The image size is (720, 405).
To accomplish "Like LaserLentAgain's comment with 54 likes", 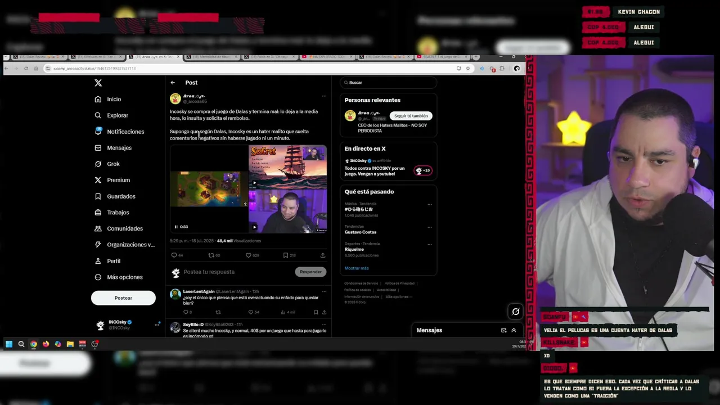I will (251, 312).
